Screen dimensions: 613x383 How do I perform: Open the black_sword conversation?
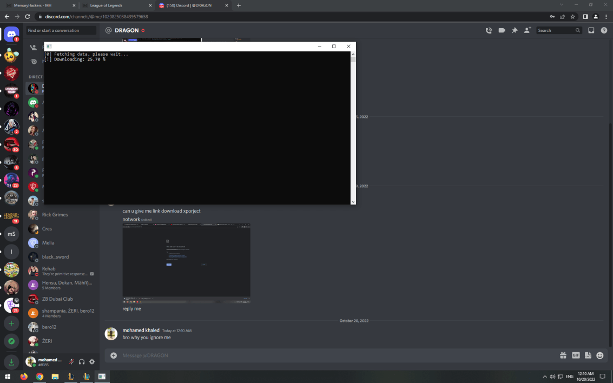coord(61,257)
